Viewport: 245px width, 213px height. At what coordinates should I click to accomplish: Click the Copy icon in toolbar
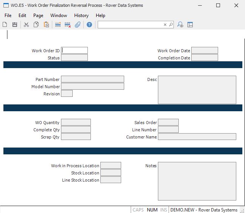coord(36,25)
